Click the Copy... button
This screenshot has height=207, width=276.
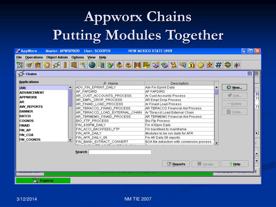(234, 112)
